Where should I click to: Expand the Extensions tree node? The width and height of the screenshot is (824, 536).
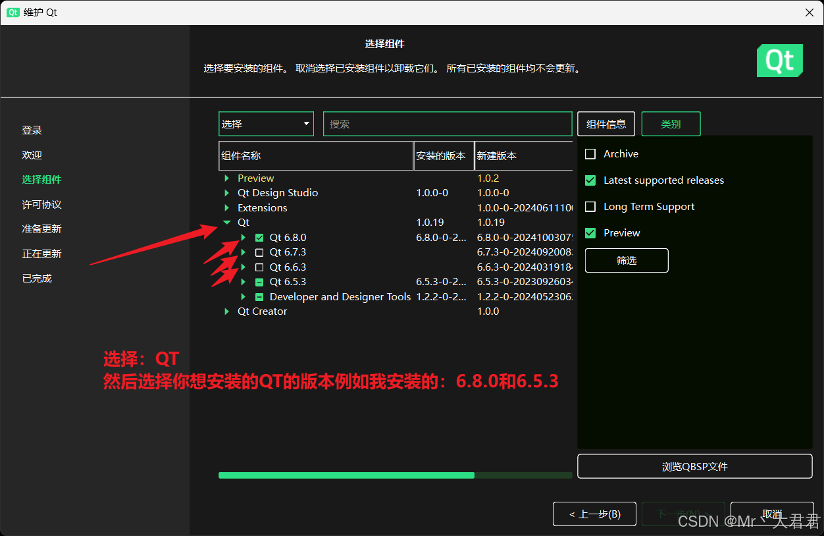click(x=227, y=208)
